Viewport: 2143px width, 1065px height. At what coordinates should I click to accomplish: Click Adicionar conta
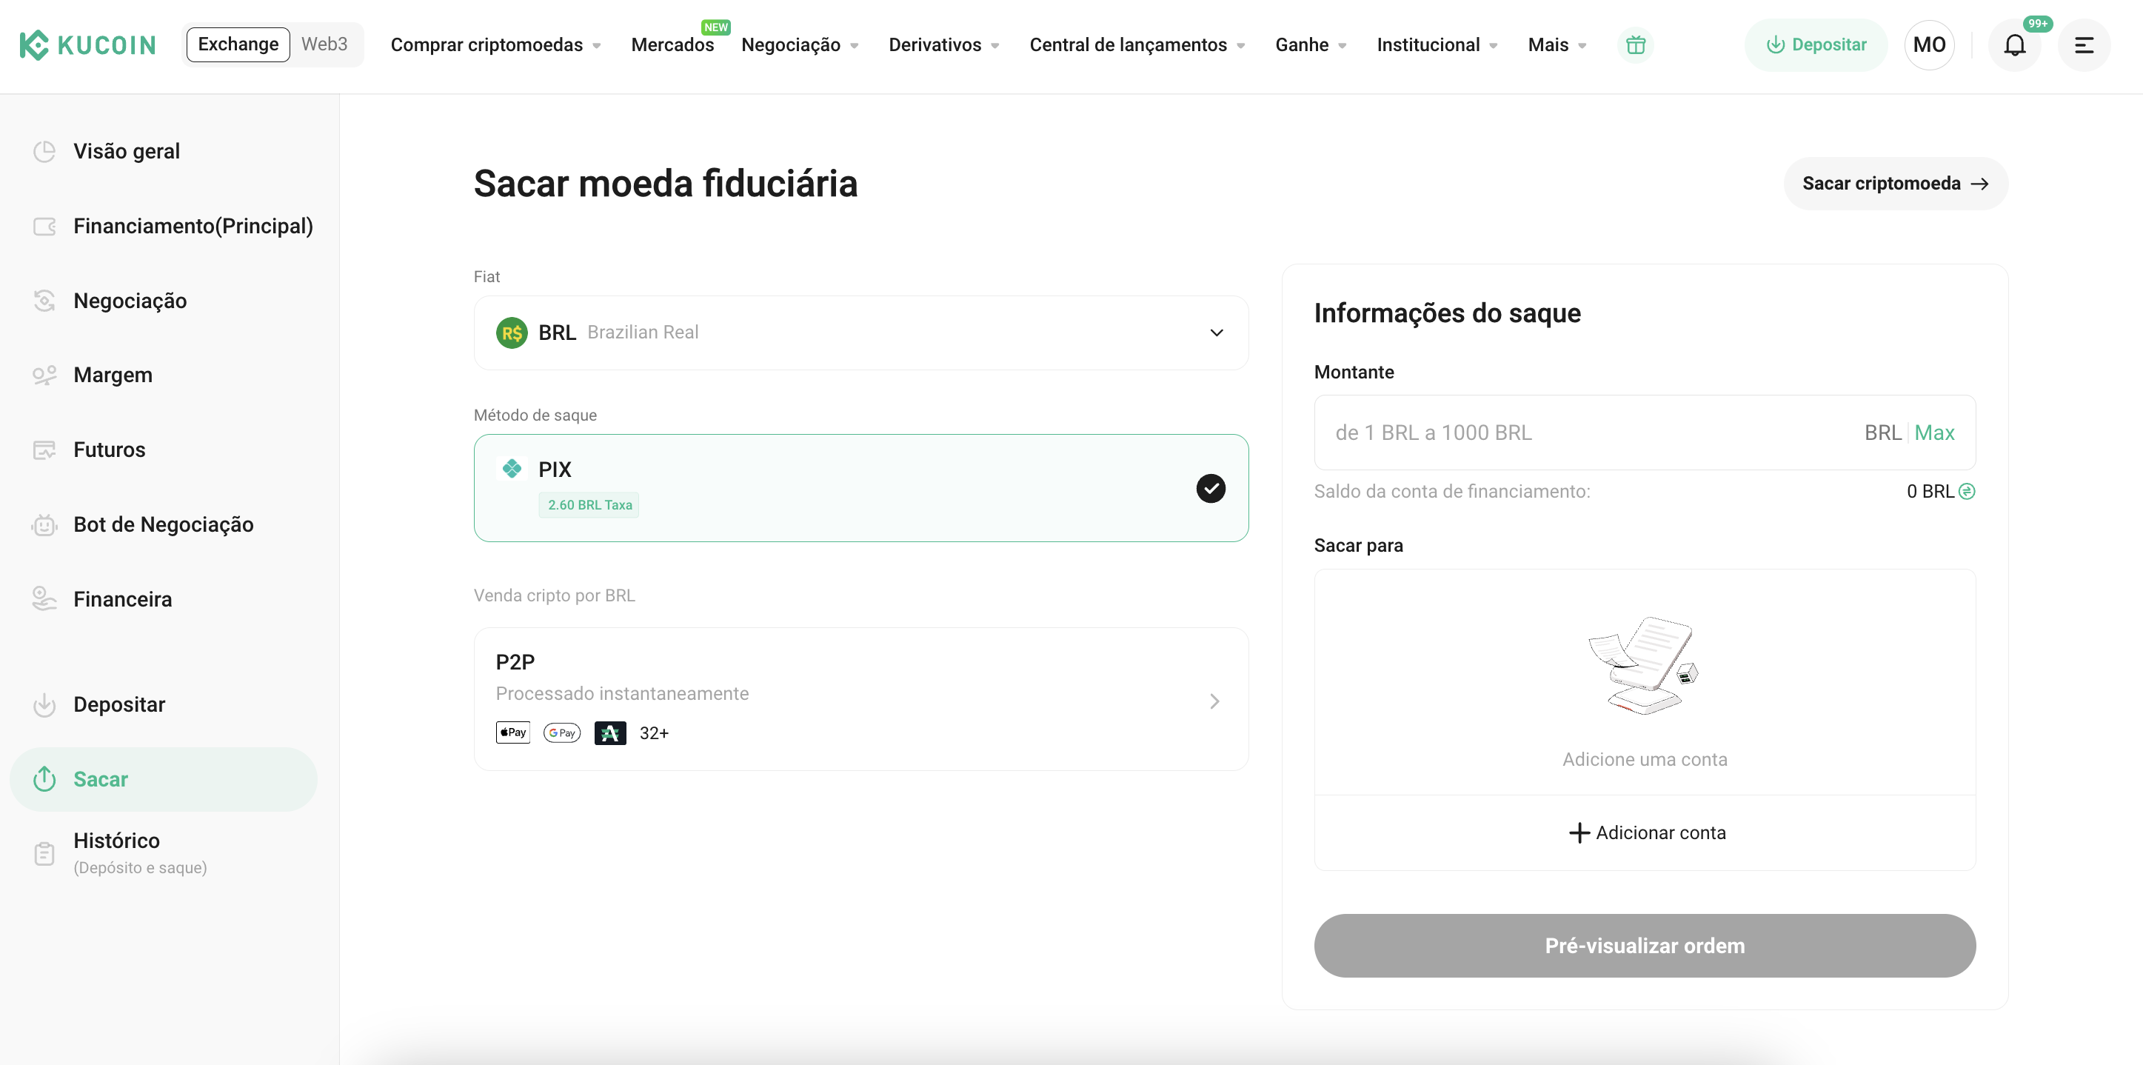1645,833
